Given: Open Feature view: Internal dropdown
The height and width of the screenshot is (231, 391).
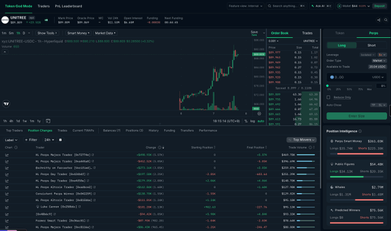Looking at the screenshot, I should [246, 6].
